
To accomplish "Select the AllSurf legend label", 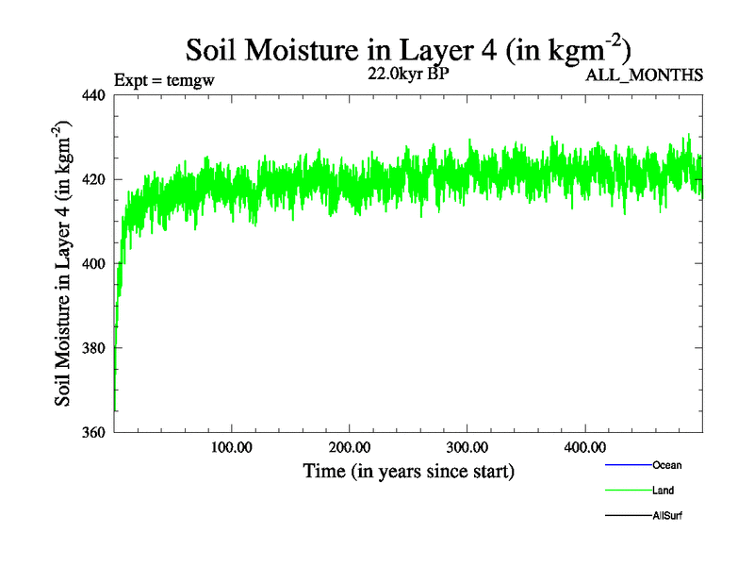I will [668, 516].
